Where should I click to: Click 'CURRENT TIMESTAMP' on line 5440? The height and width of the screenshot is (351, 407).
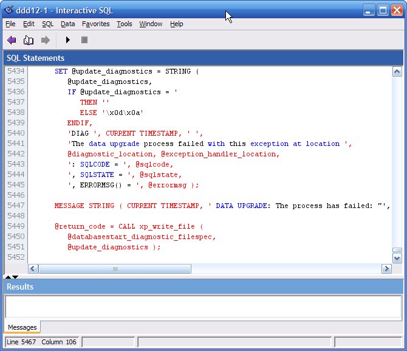click(142, 133)
